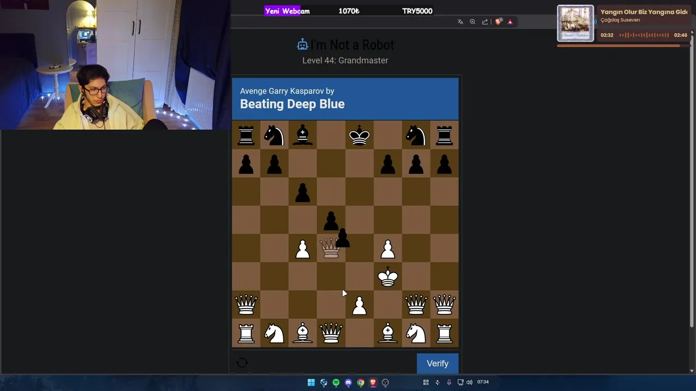
Task: Click the black knight on b8
Action: tap(274, 136)
